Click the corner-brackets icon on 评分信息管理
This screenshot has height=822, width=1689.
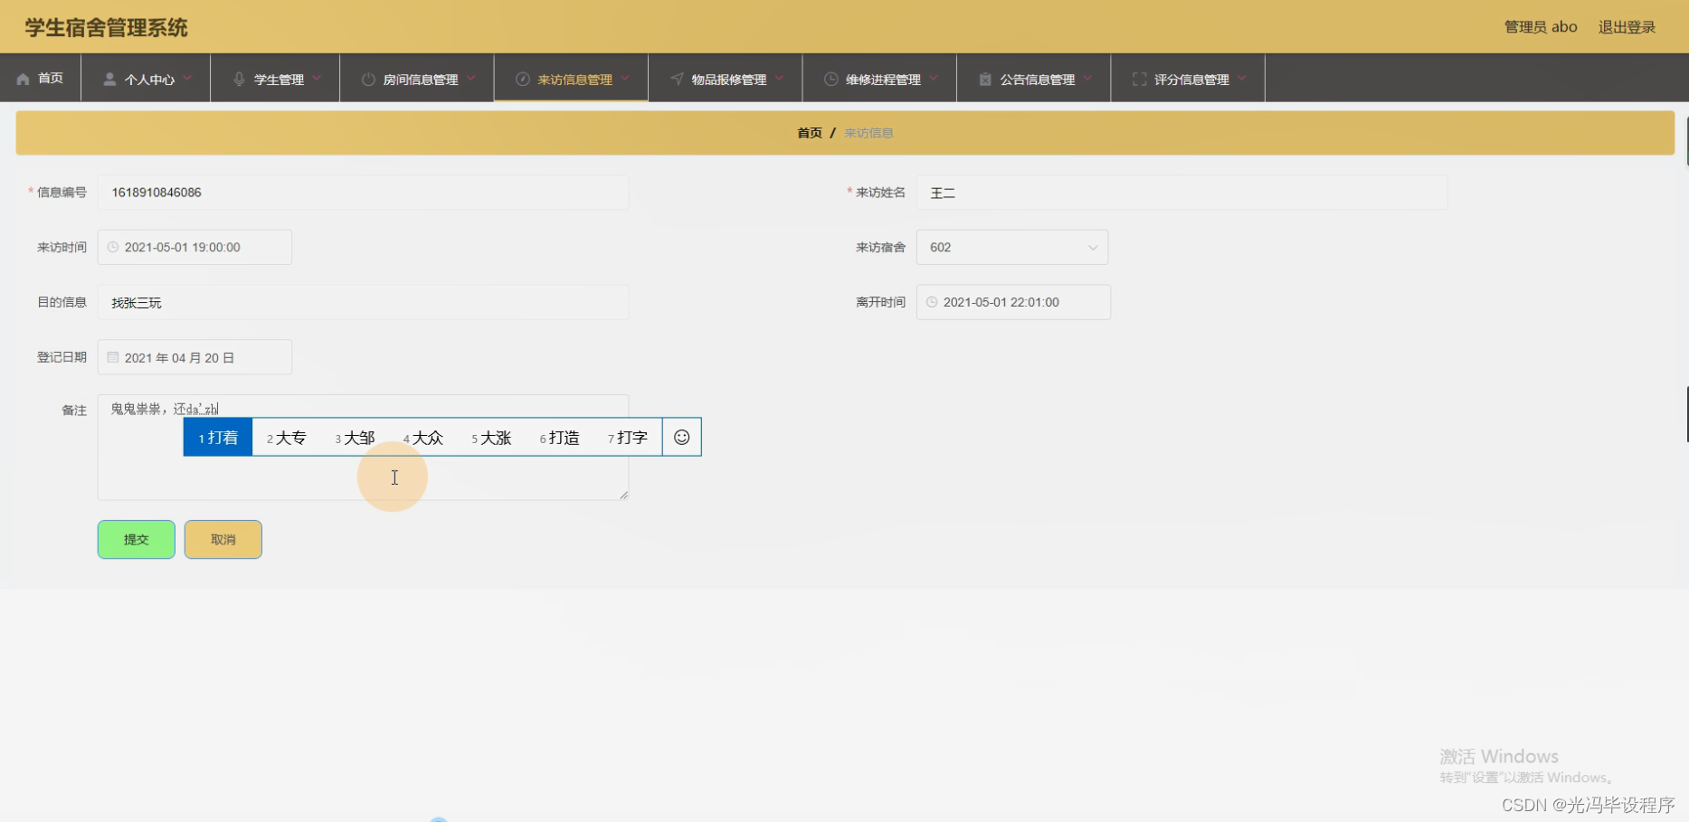1140,79
